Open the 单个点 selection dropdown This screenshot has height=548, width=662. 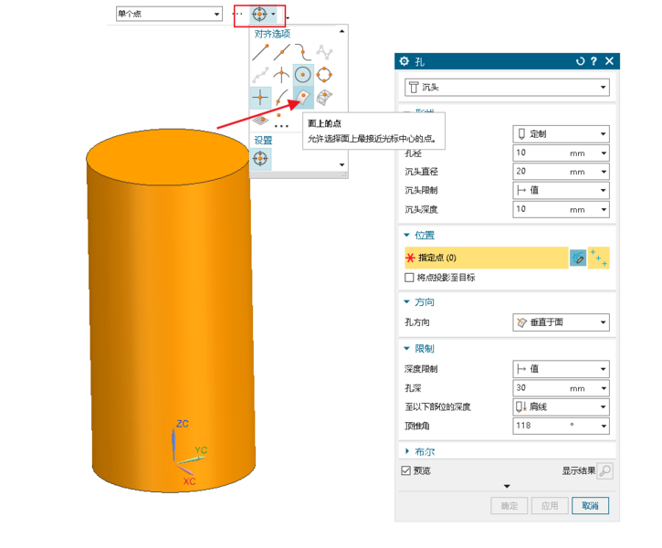169,14
